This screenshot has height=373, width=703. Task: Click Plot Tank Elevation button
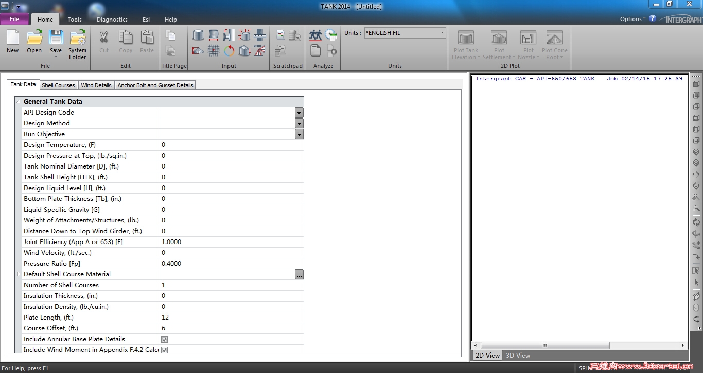tap(466, 45)
